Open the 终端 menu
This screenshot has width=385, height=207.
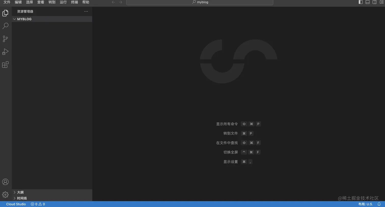[x=74, y=2]
